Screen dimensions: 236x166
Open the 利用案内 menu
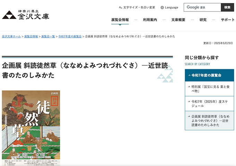[x=150, y=20]
